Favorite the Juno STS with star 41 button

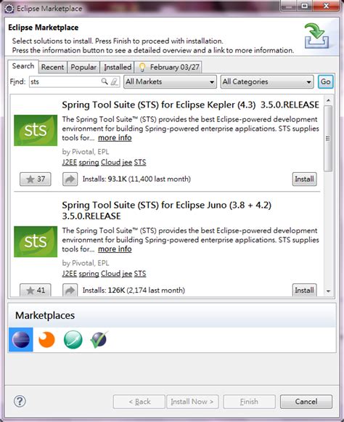[x=36, y=290]
